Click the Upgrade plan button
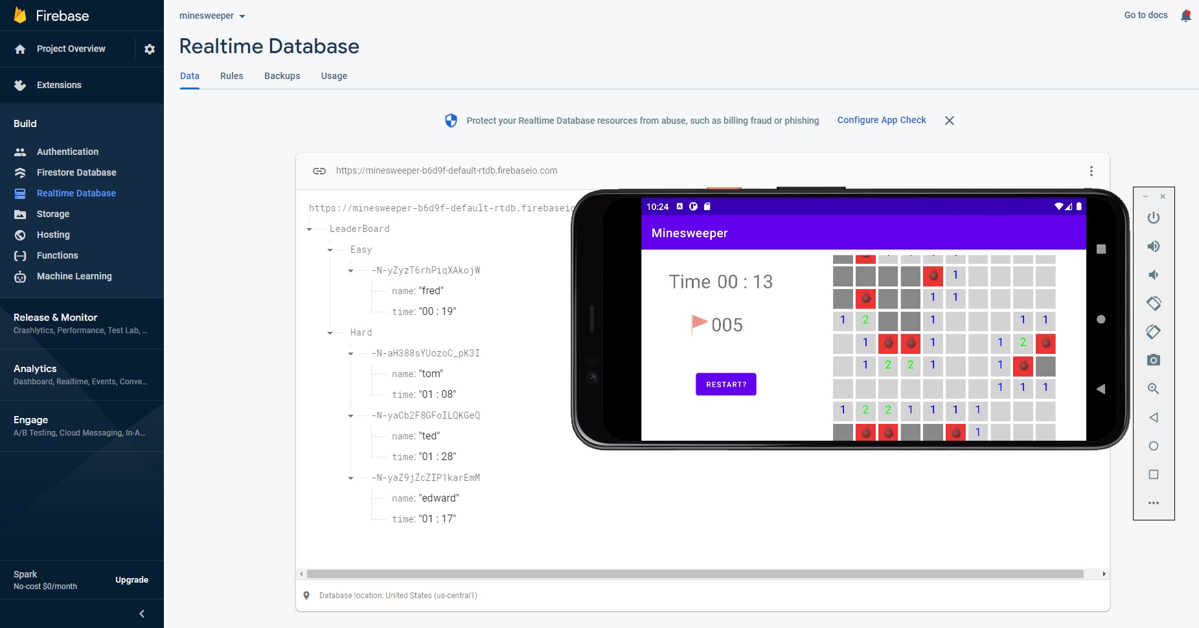The image size is (1199, 628). pyautogui.click(x=131, y=580)
